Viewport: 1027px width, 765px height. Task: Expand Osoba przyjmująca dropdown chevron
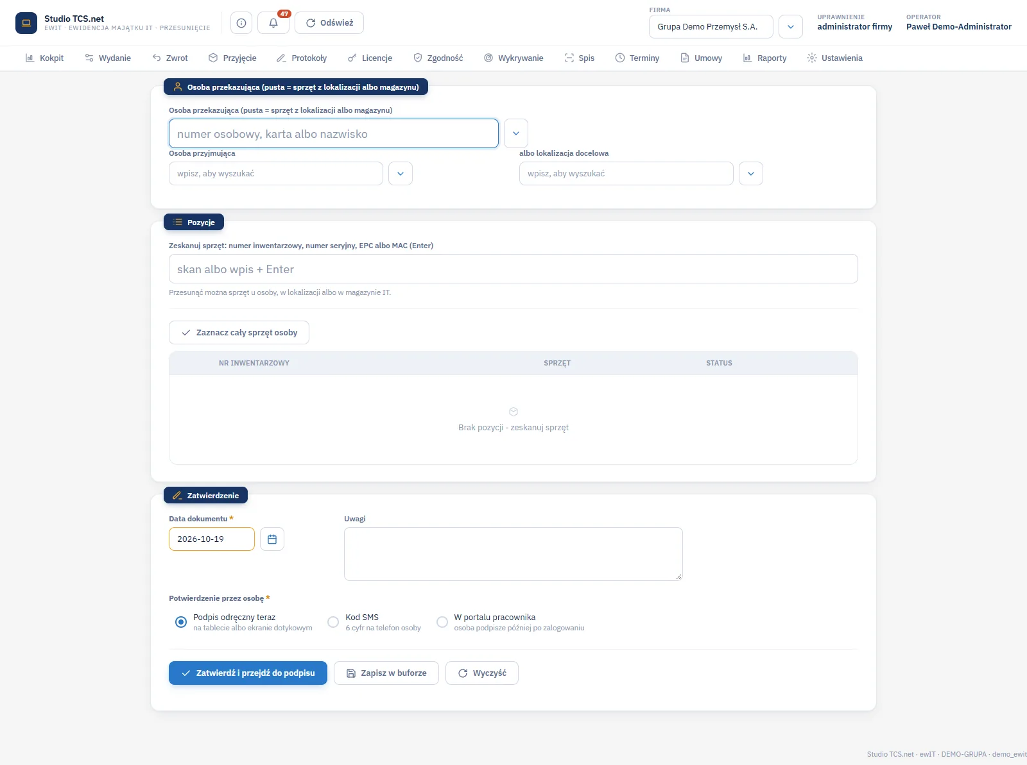click(x=401, y=174)
